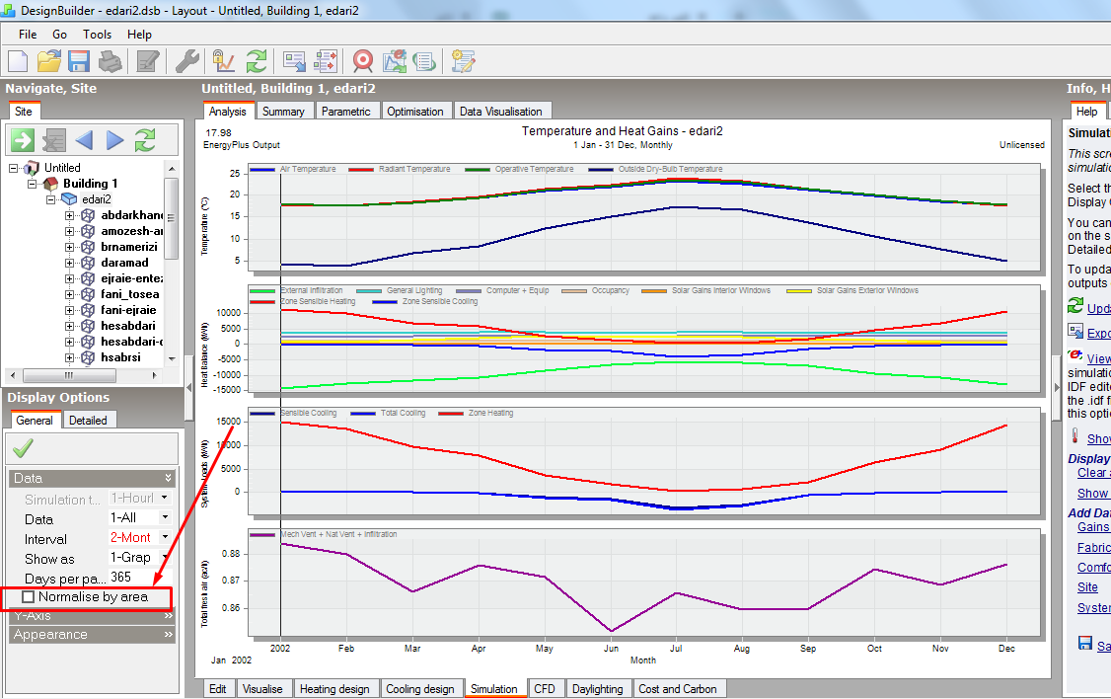Image resolution: width=1111 pixels, height=699 pixels.
Task: Open the Interval dropdown showing 2-Mont
Action: [165, 537]
